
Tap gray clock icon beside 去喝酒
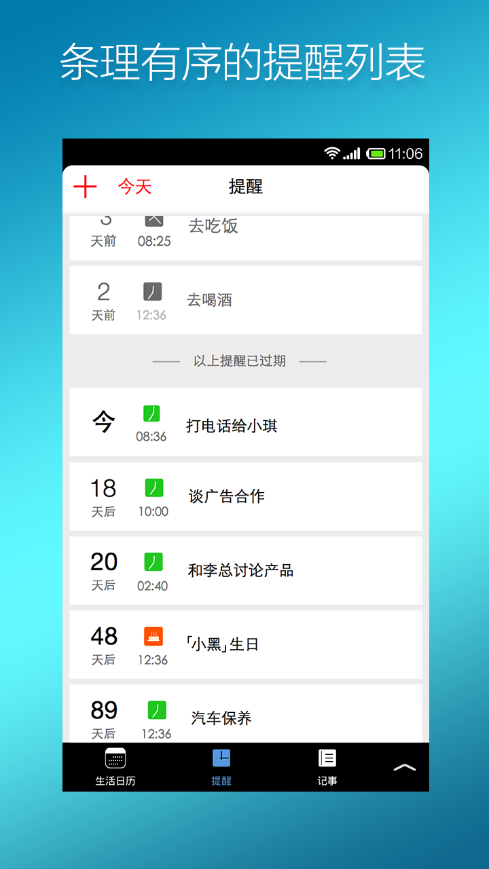coord(152,292)
